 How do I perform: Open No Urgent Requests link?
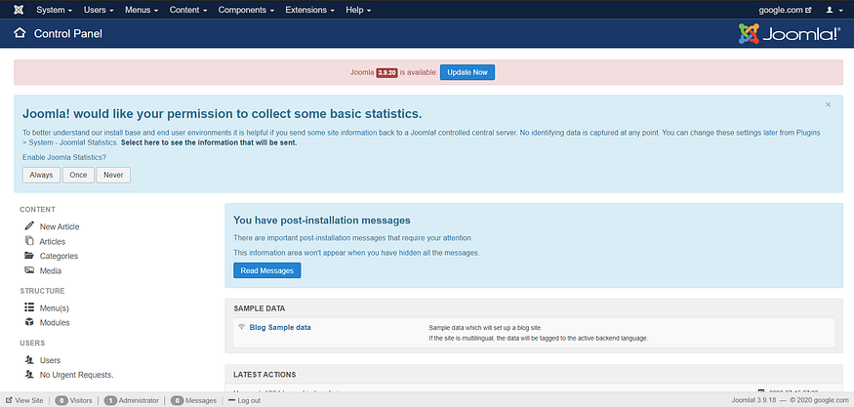point(76,375)
